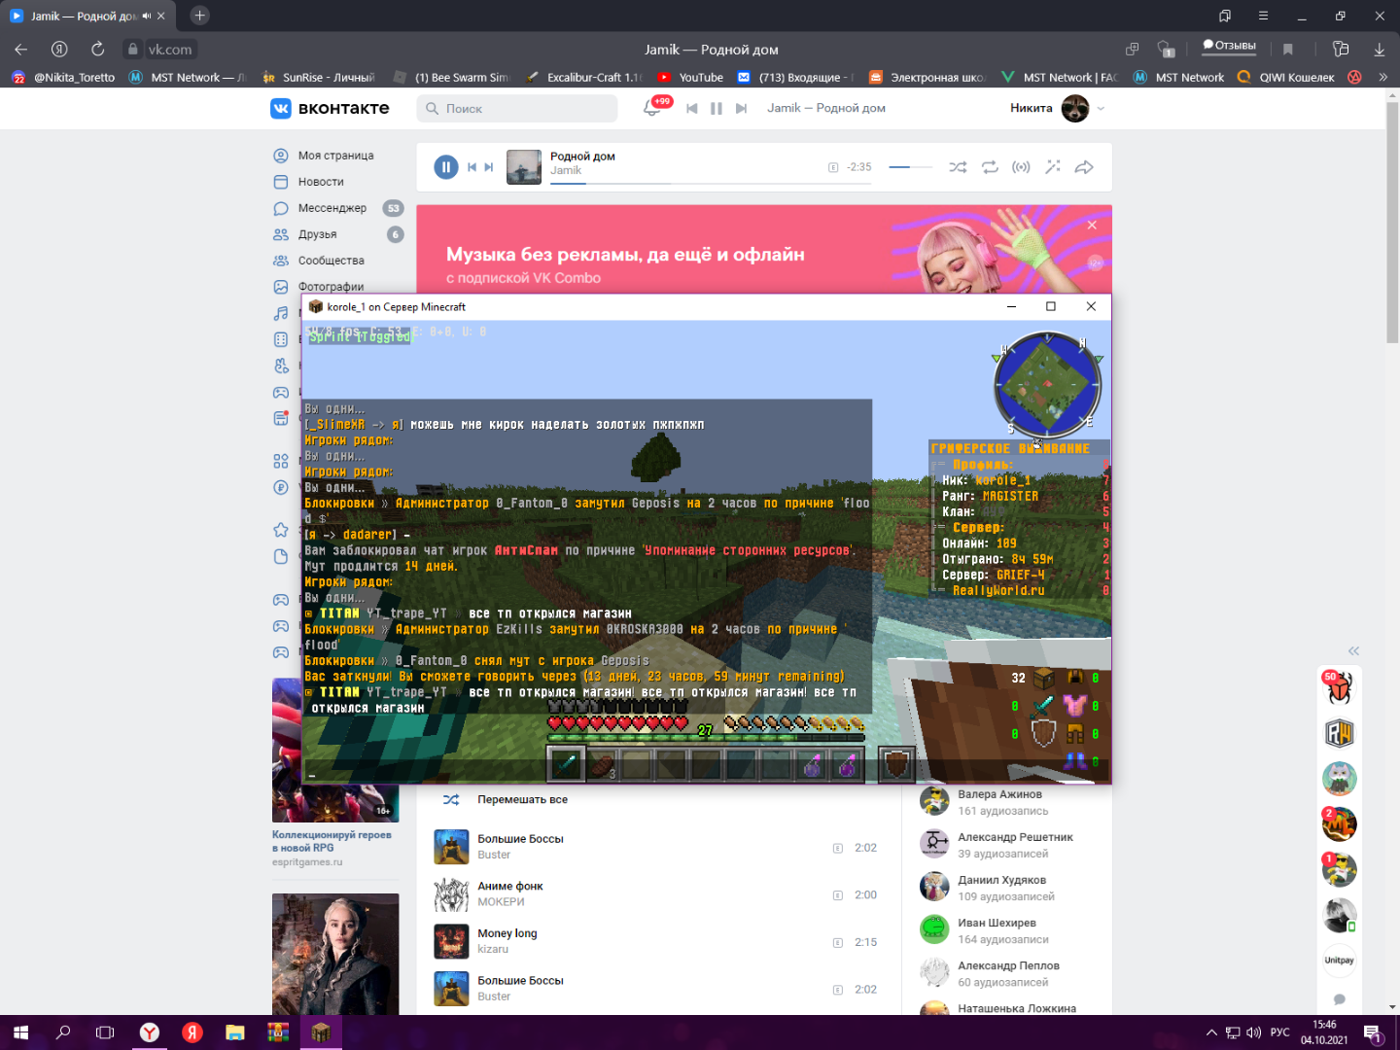Open the Windows Start menu
Image resolution: width=1400 pixels, height=1050 pixels.
tap(21, 1032)
